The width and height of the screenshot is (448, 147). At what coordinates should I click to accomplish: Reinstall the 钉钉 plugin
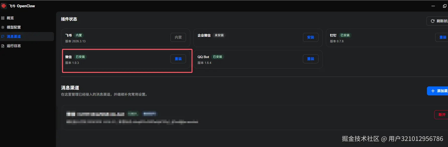[x=442, y=37]
